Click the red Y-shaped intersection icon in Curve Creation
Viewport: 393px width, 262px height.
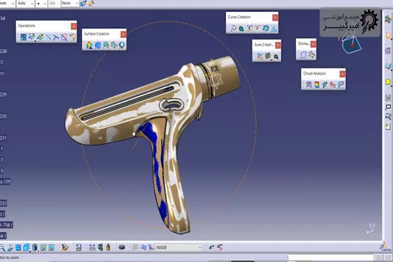point(257,28)
